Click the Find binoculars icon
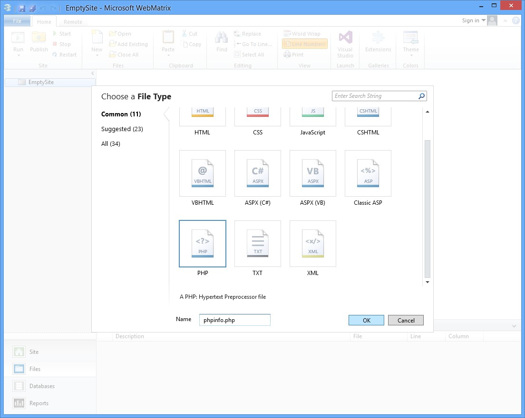Viewport: 525px width, 418px height. 221,38
